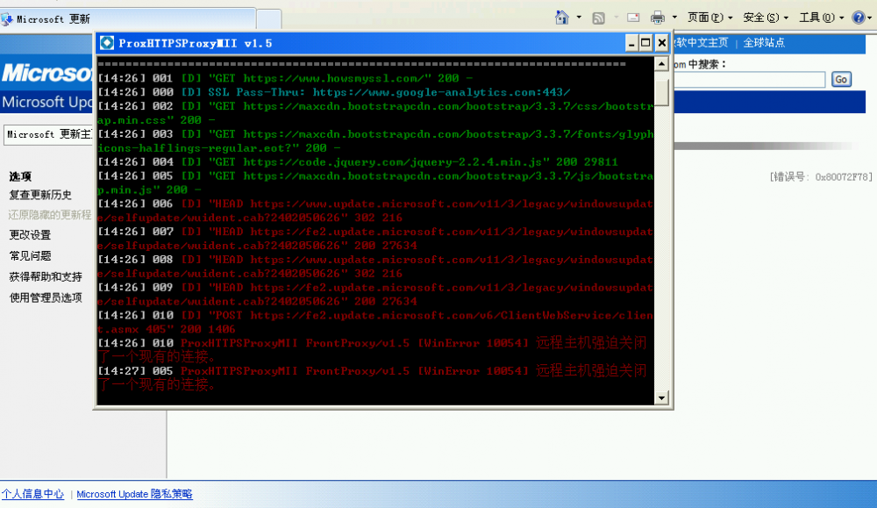Click the Read Mail envelope icon
This screenshot has width=877, height=508.
point(633,18)
